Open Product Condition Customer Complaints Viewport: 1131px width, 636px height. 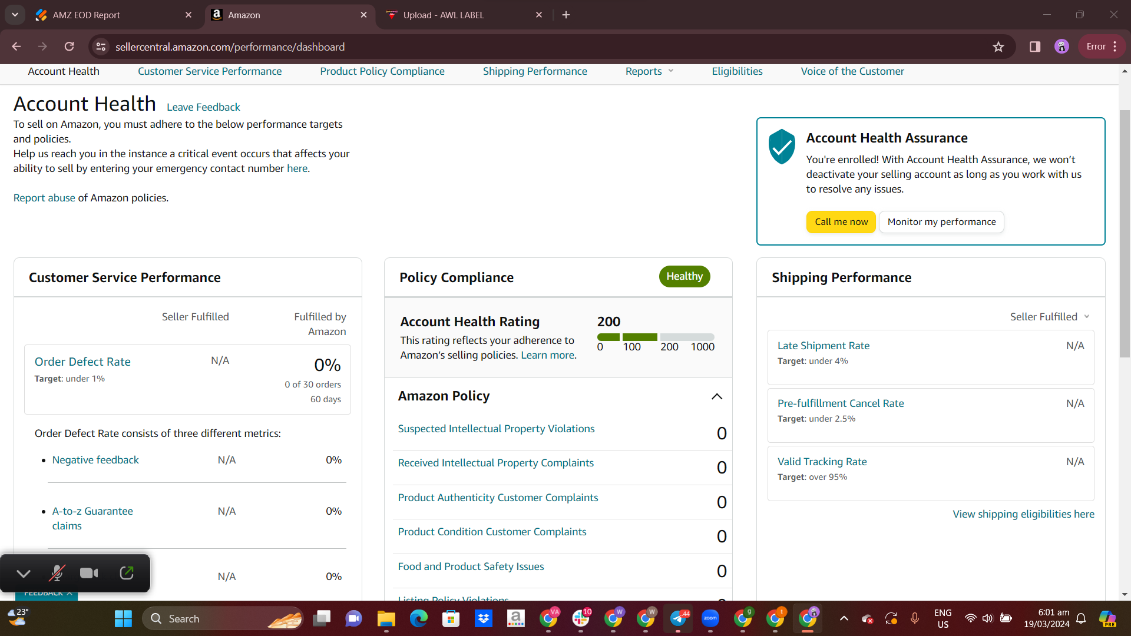click(x=492, y=532)
